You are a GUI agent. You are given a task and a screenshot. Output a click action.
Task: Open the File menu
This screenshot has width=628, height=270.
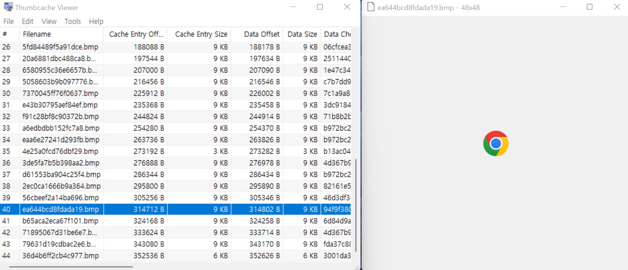click(8, 21)
